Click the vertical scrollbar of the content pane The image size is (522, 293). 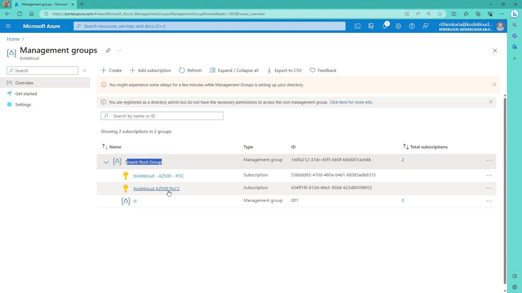[x=505, y=190]
